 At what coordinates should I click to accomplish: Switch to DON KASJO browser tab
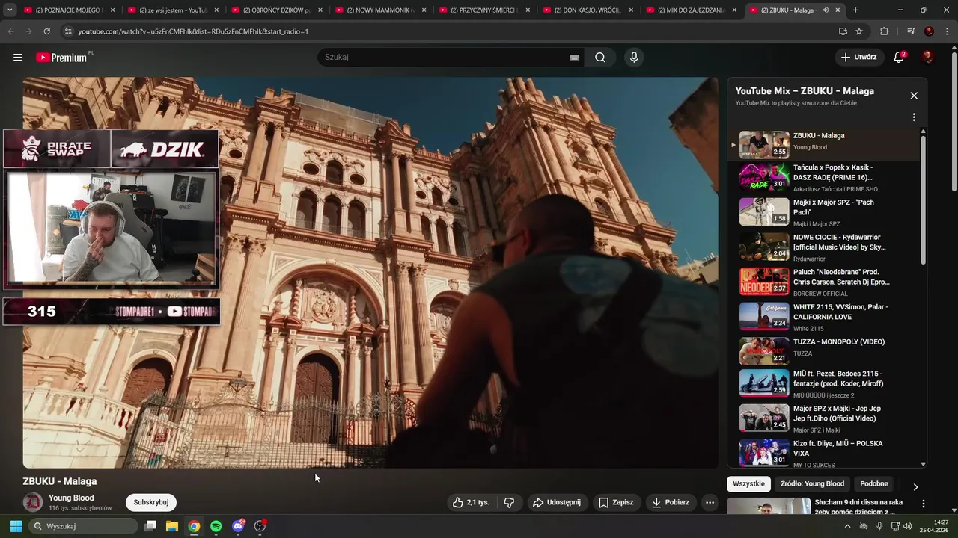click(x=587, y=10)
